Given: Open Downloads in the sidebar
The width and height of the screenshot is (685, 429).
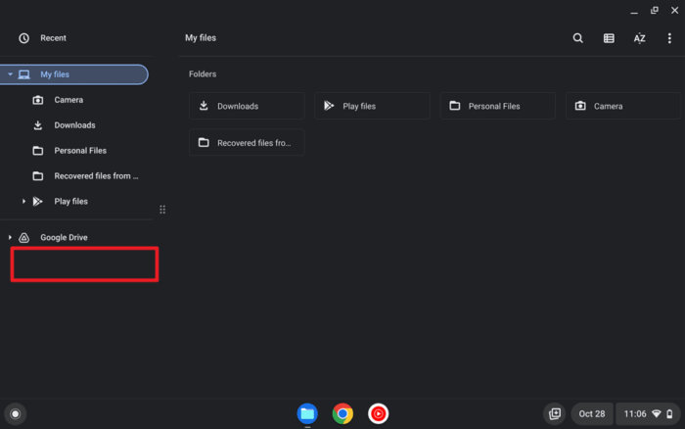Looking at the screenshot, I should click(x=76, y=125).
